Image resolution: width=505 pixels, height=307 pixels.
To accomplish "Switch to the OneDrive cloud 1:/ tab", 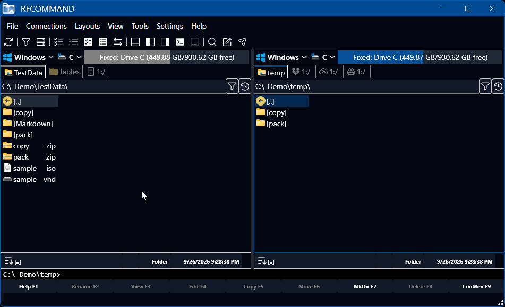I will tap(329, 72).
